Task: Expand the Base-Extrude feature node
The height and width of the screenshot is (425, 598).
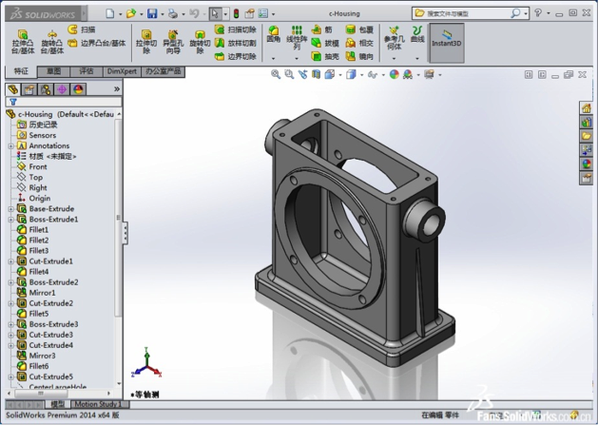Action: pyautogui.click(x=10, y=209)
